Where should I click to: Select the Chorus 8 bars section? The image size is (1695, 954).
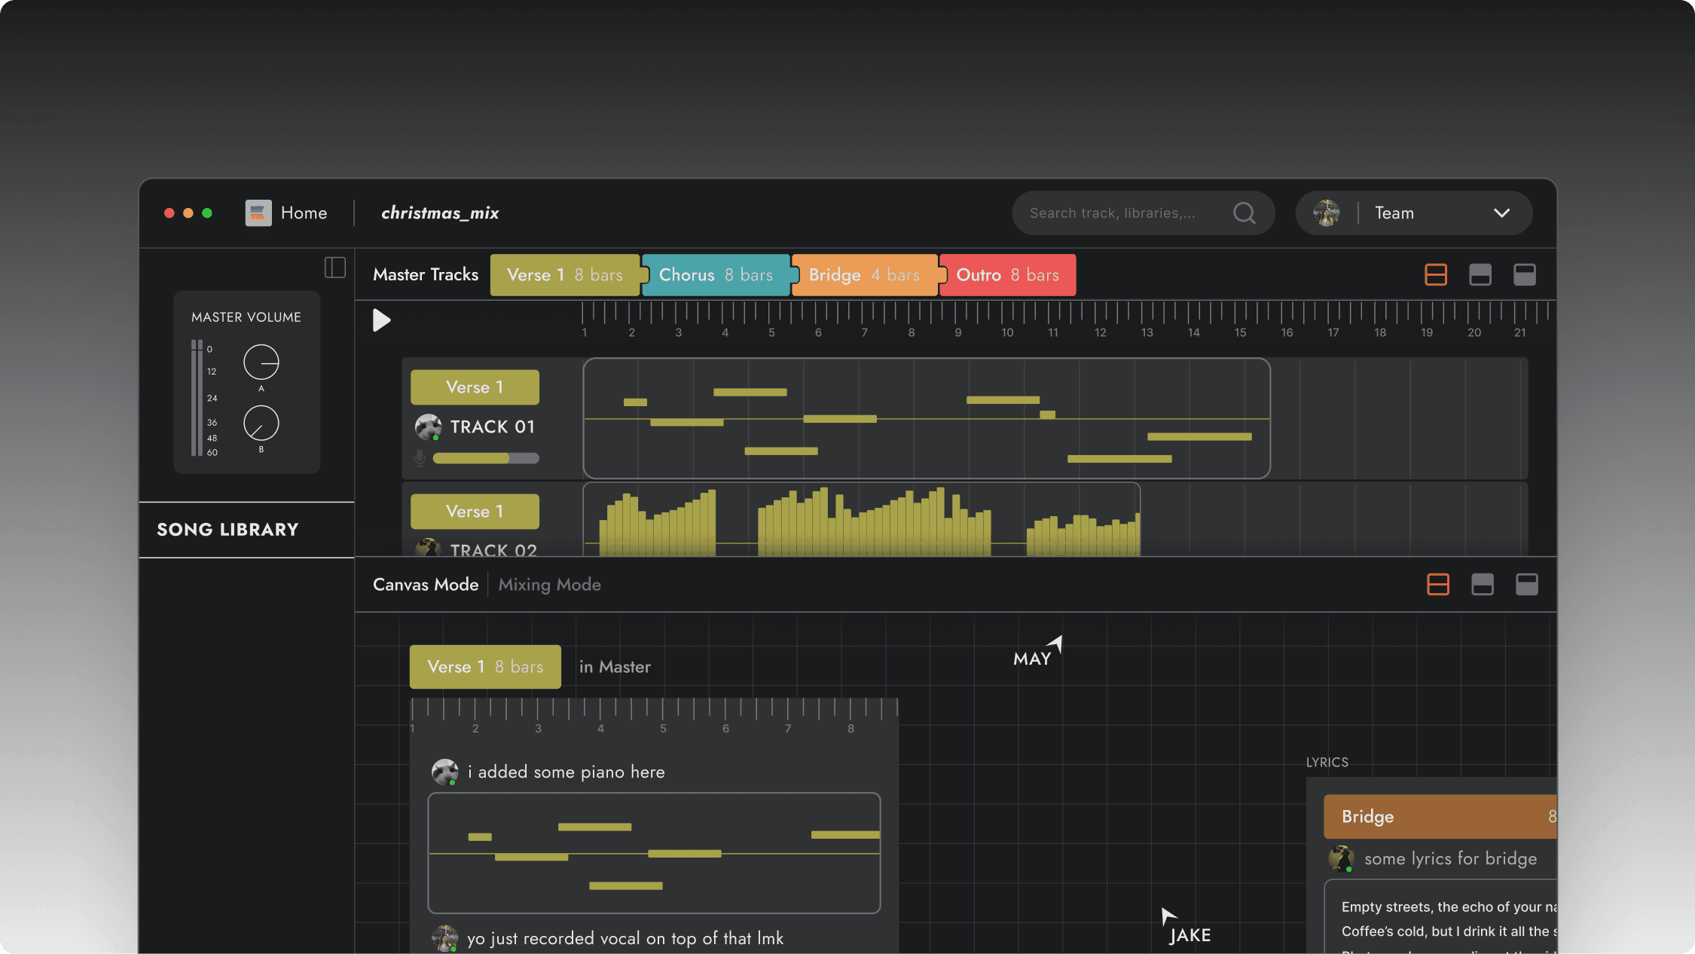(715, 275)
